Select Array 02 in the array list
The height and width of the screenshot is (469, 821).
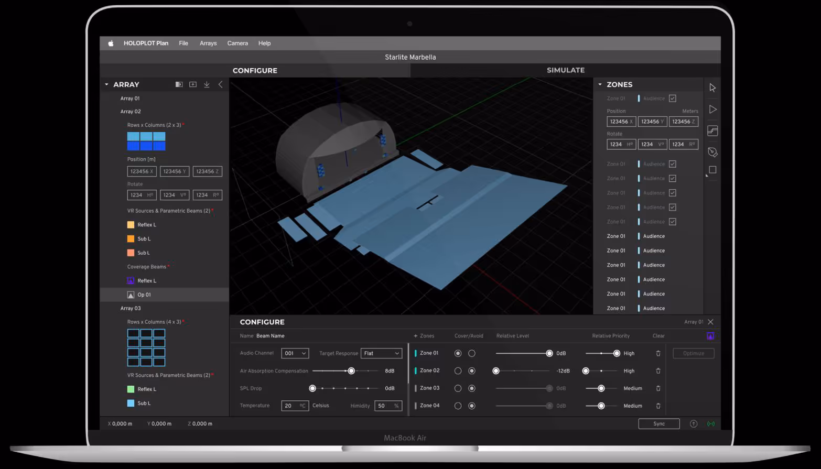tap(131, 112)
